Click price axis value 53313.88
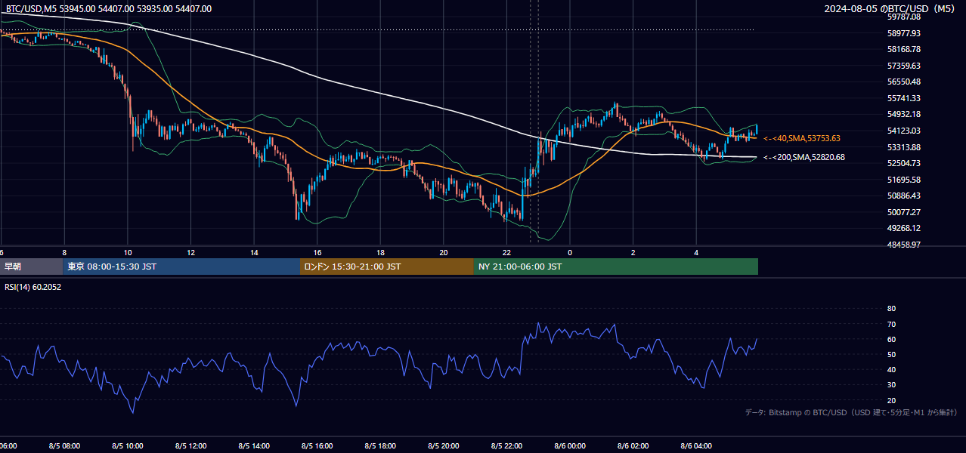Viewport: 966px width, 453px height. [x=903, y=146]
